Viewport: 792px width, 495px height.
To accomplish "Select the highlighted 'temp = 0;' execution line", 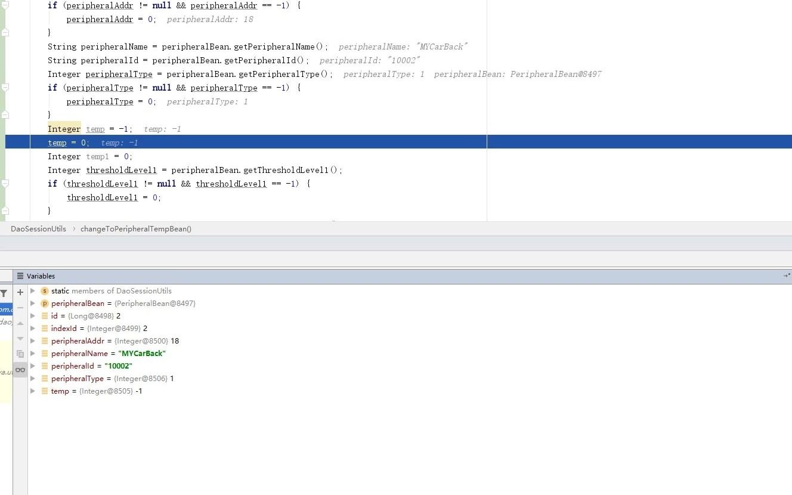I will click(398, 143).
